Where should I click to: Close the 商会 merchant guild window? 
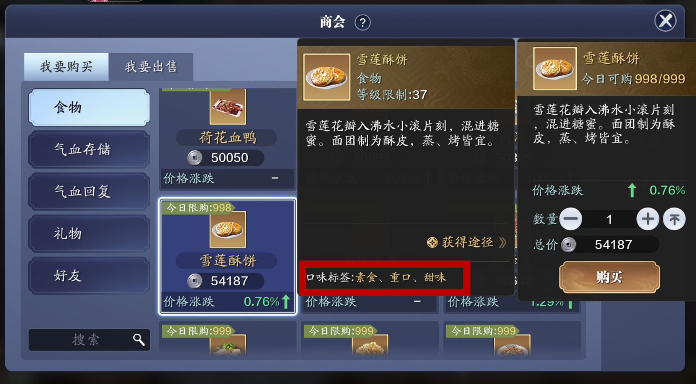click(x=665, y=21)
